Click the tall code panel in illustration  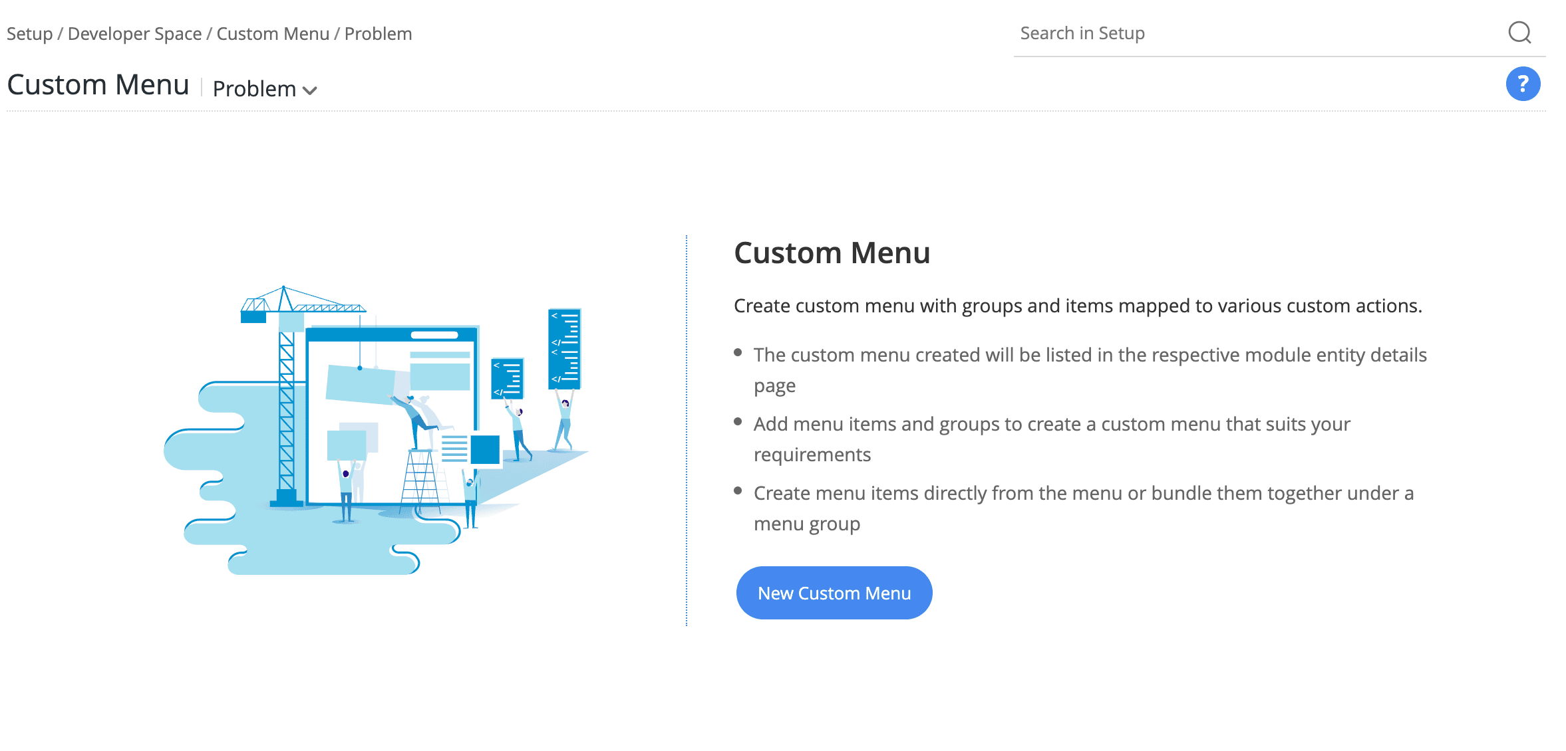pyautogui.click(x=564, y=348)
